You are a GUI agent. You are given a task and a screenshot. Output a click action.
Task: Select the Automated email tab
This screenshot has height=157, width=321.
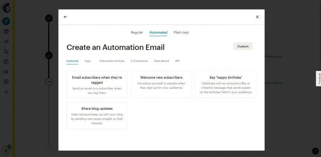(158, 32)
